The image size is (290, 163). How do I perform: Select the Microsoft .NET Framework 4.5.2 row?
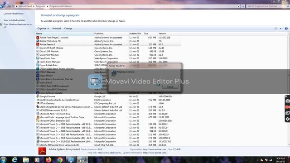(108, 114)
